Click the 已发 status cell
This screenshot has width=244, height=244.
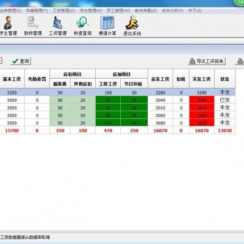(x=224, y=100)
